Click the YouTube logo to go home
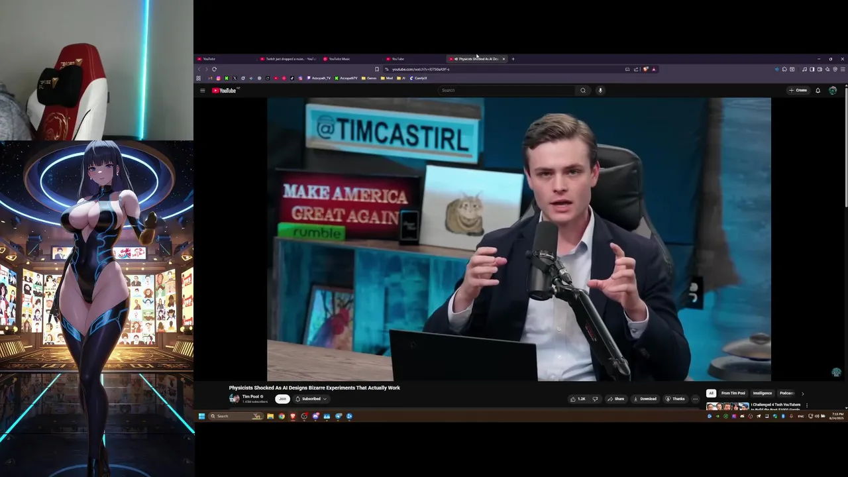The image size is (848, 477). [x=224, y=90]
